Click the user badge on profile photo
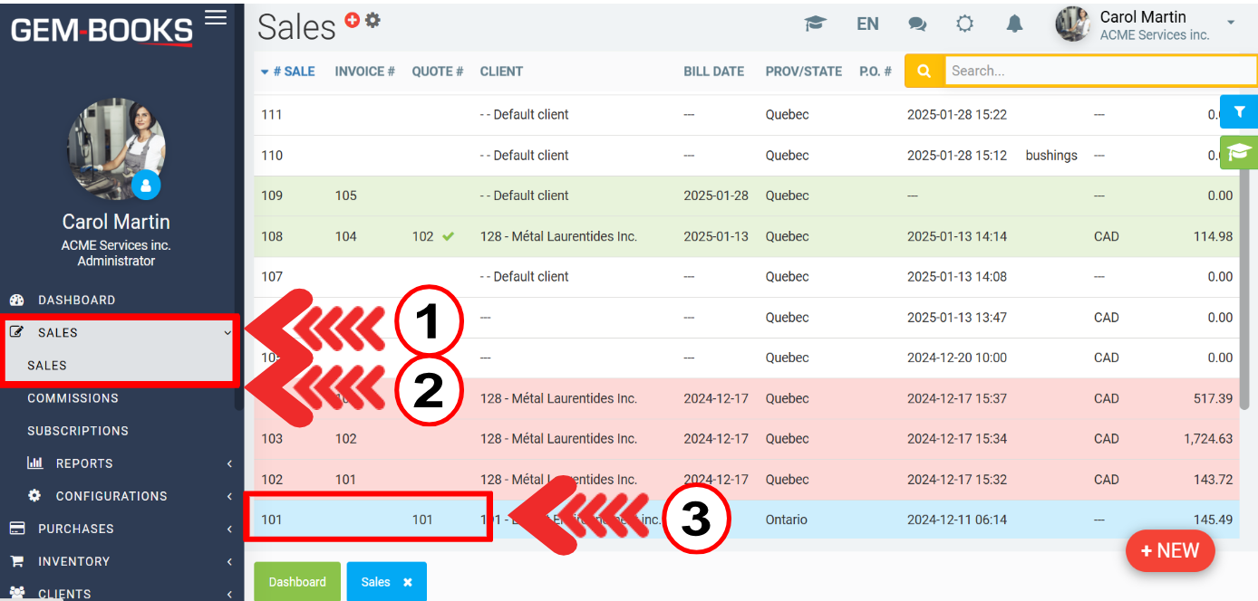Screen dimensions: 1258x601 (146, 186)
